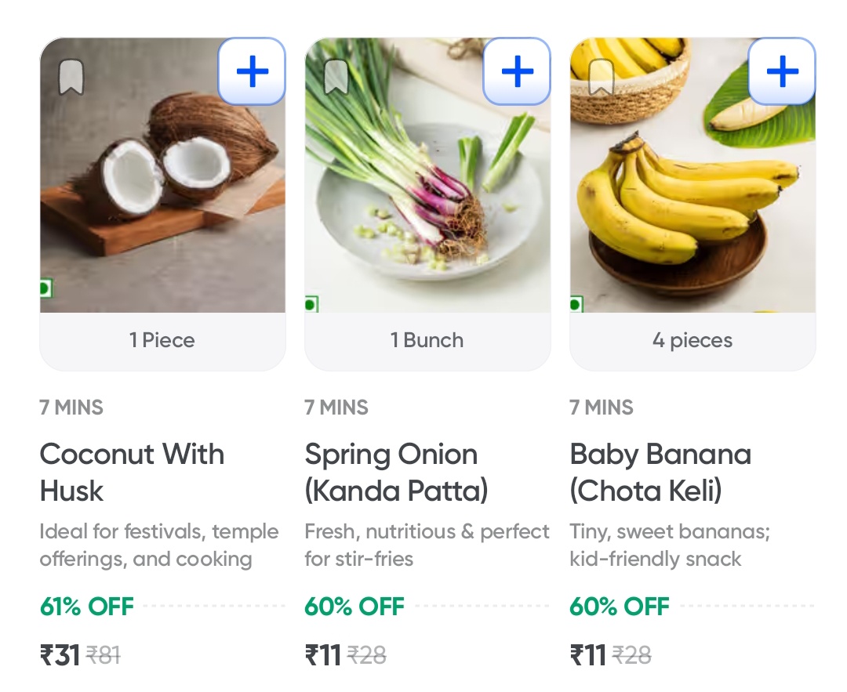Select the 4 pieces quantity option

(693, 341)
